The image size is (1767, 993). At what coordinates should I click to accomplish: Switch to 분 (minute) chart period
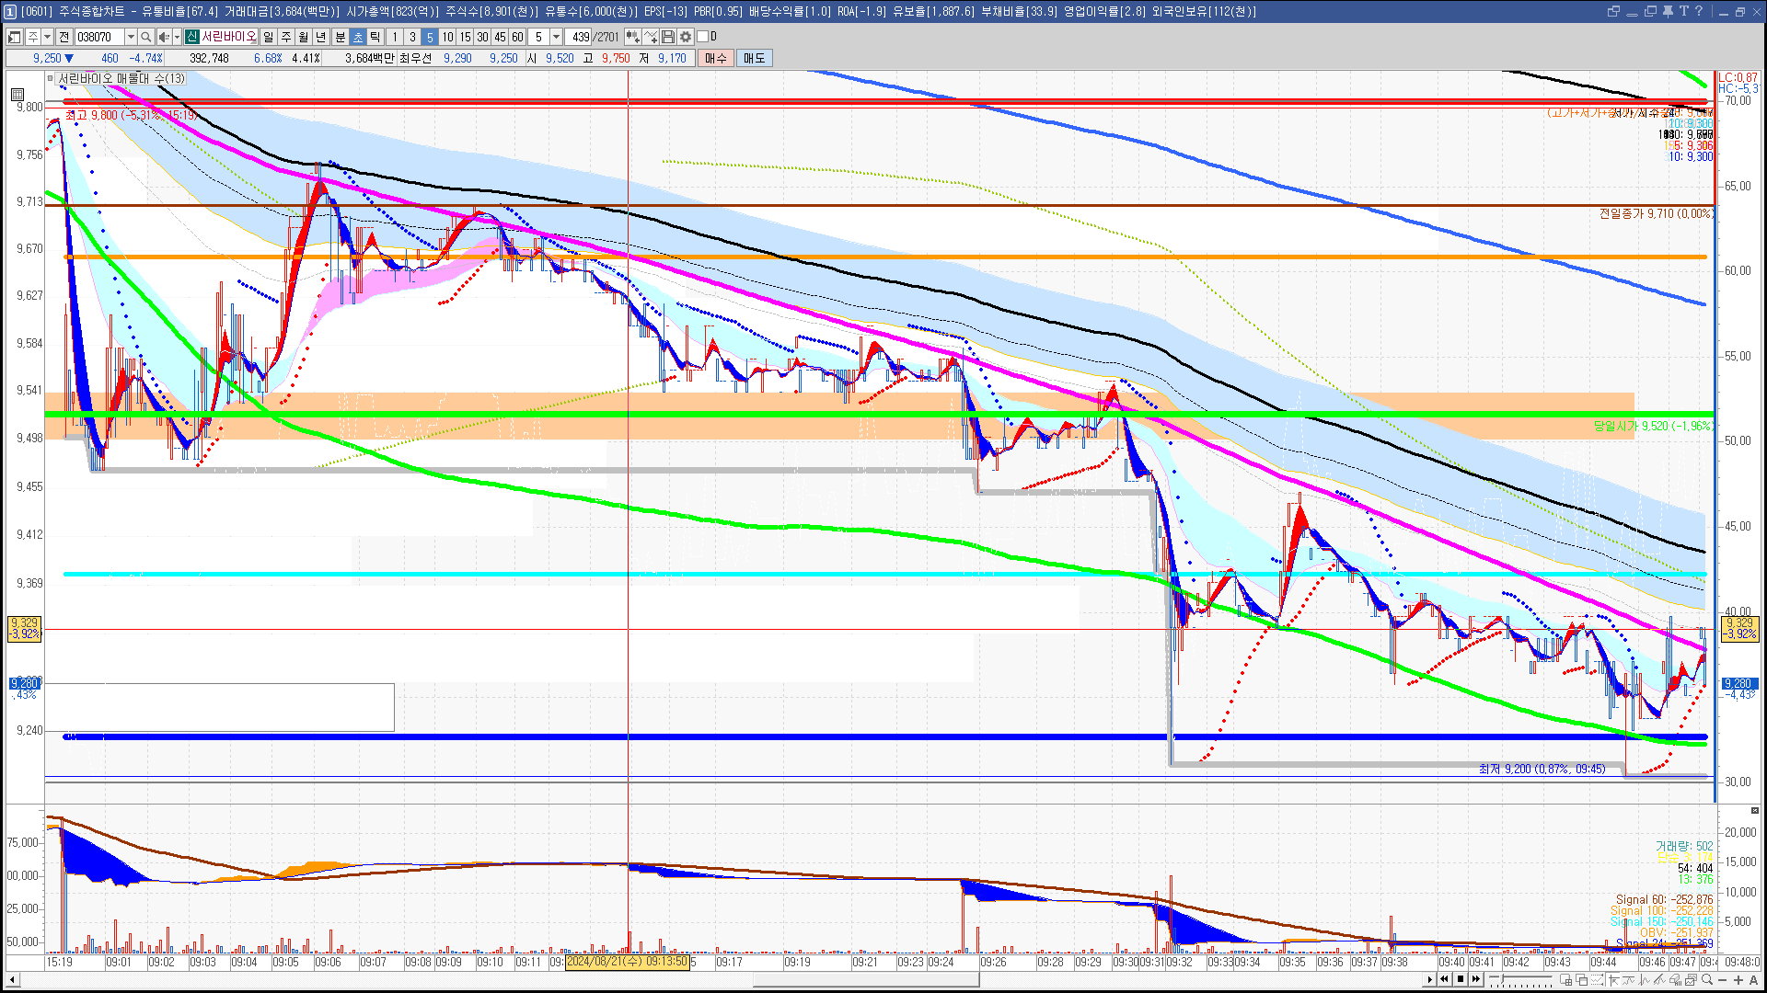340,37
